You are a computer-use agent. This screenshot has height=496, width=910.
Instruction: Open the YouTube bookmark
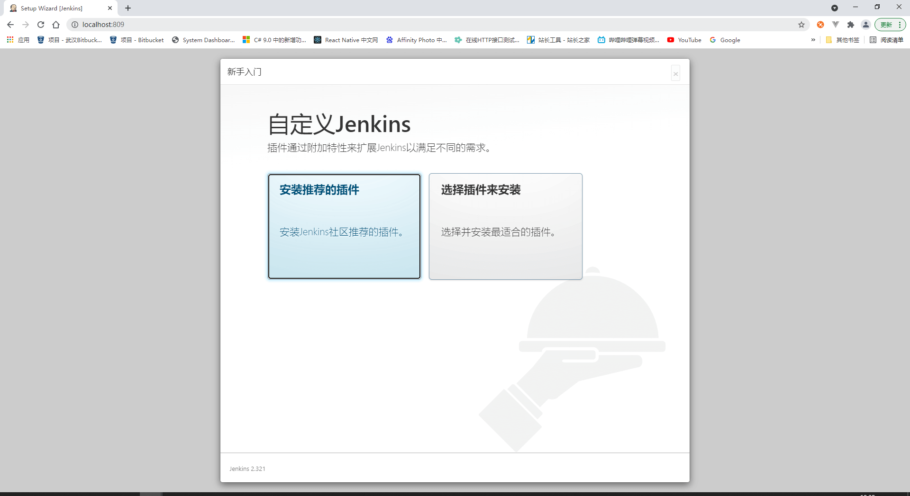pos(684,40)
